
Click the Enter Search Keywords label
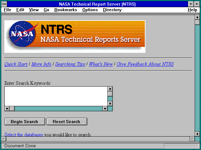pos(28,83)
